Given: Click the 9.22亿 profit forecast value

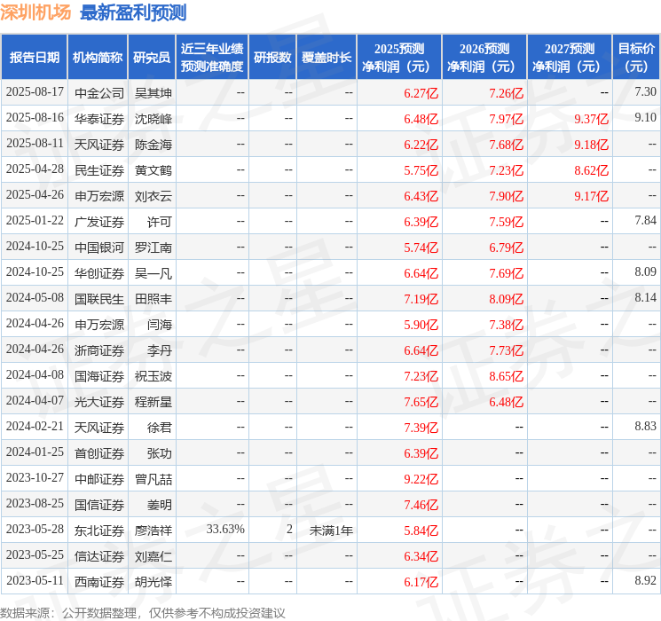Looking at the screenshot, I should click(x=421, y=478).
